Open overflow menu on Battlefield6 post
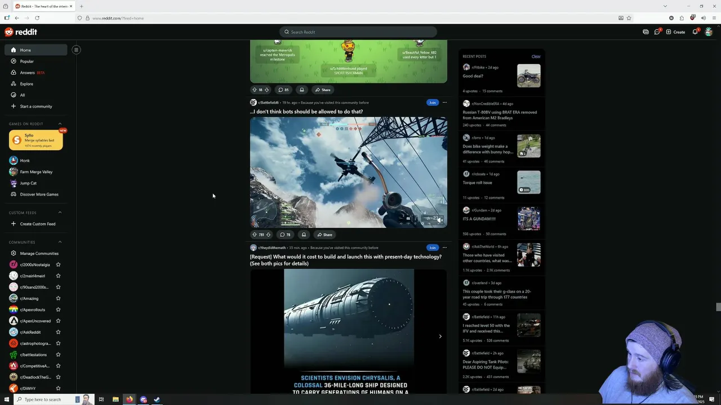Viewport: 721px width, 405px height. 444,102
